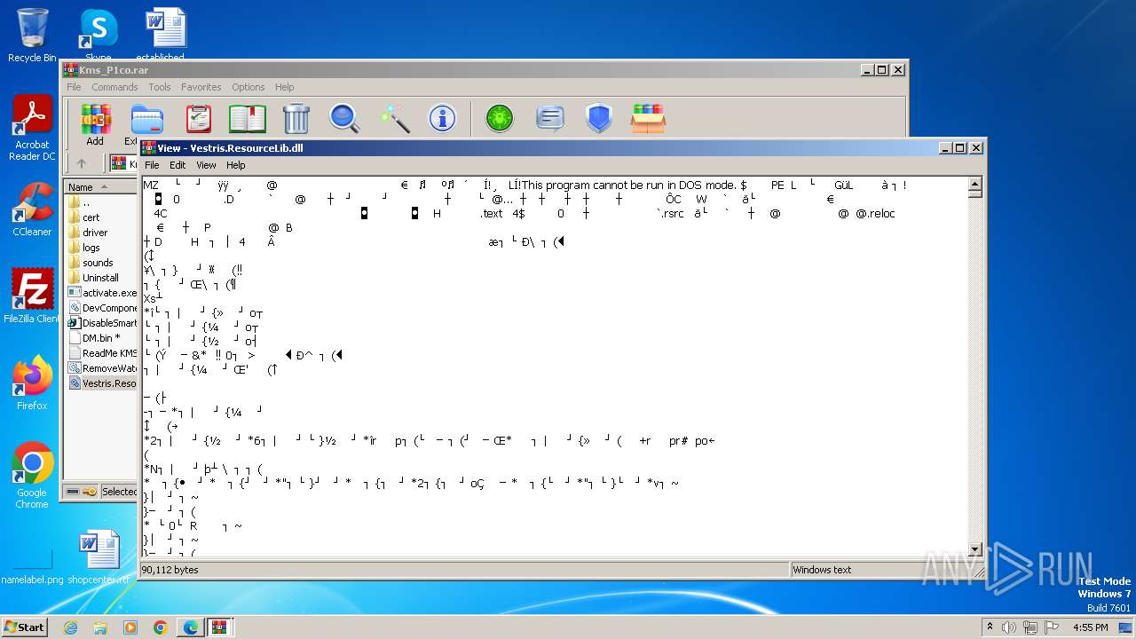Open WinRAR Tools menu
The image size is (1136, 639).
click(x=160, y=87)
